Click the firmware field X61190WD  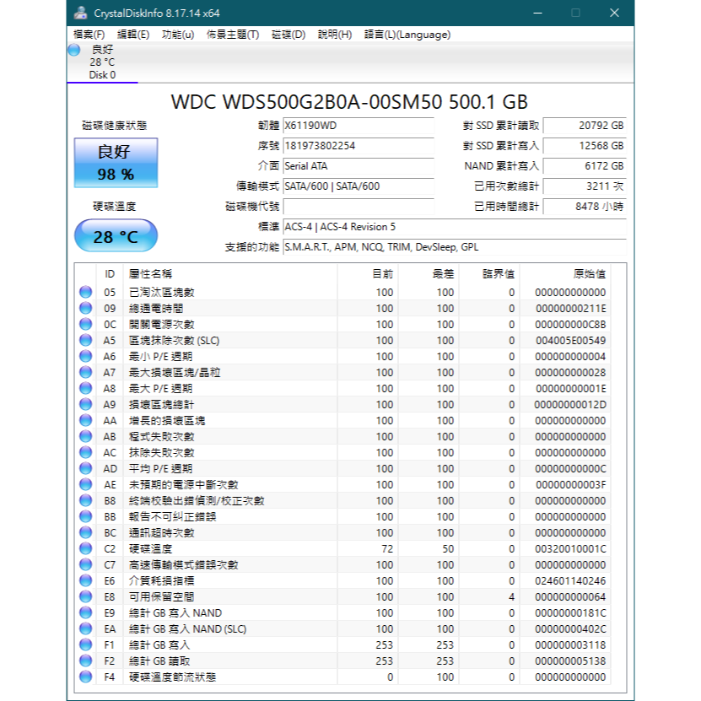click(359, 126)
